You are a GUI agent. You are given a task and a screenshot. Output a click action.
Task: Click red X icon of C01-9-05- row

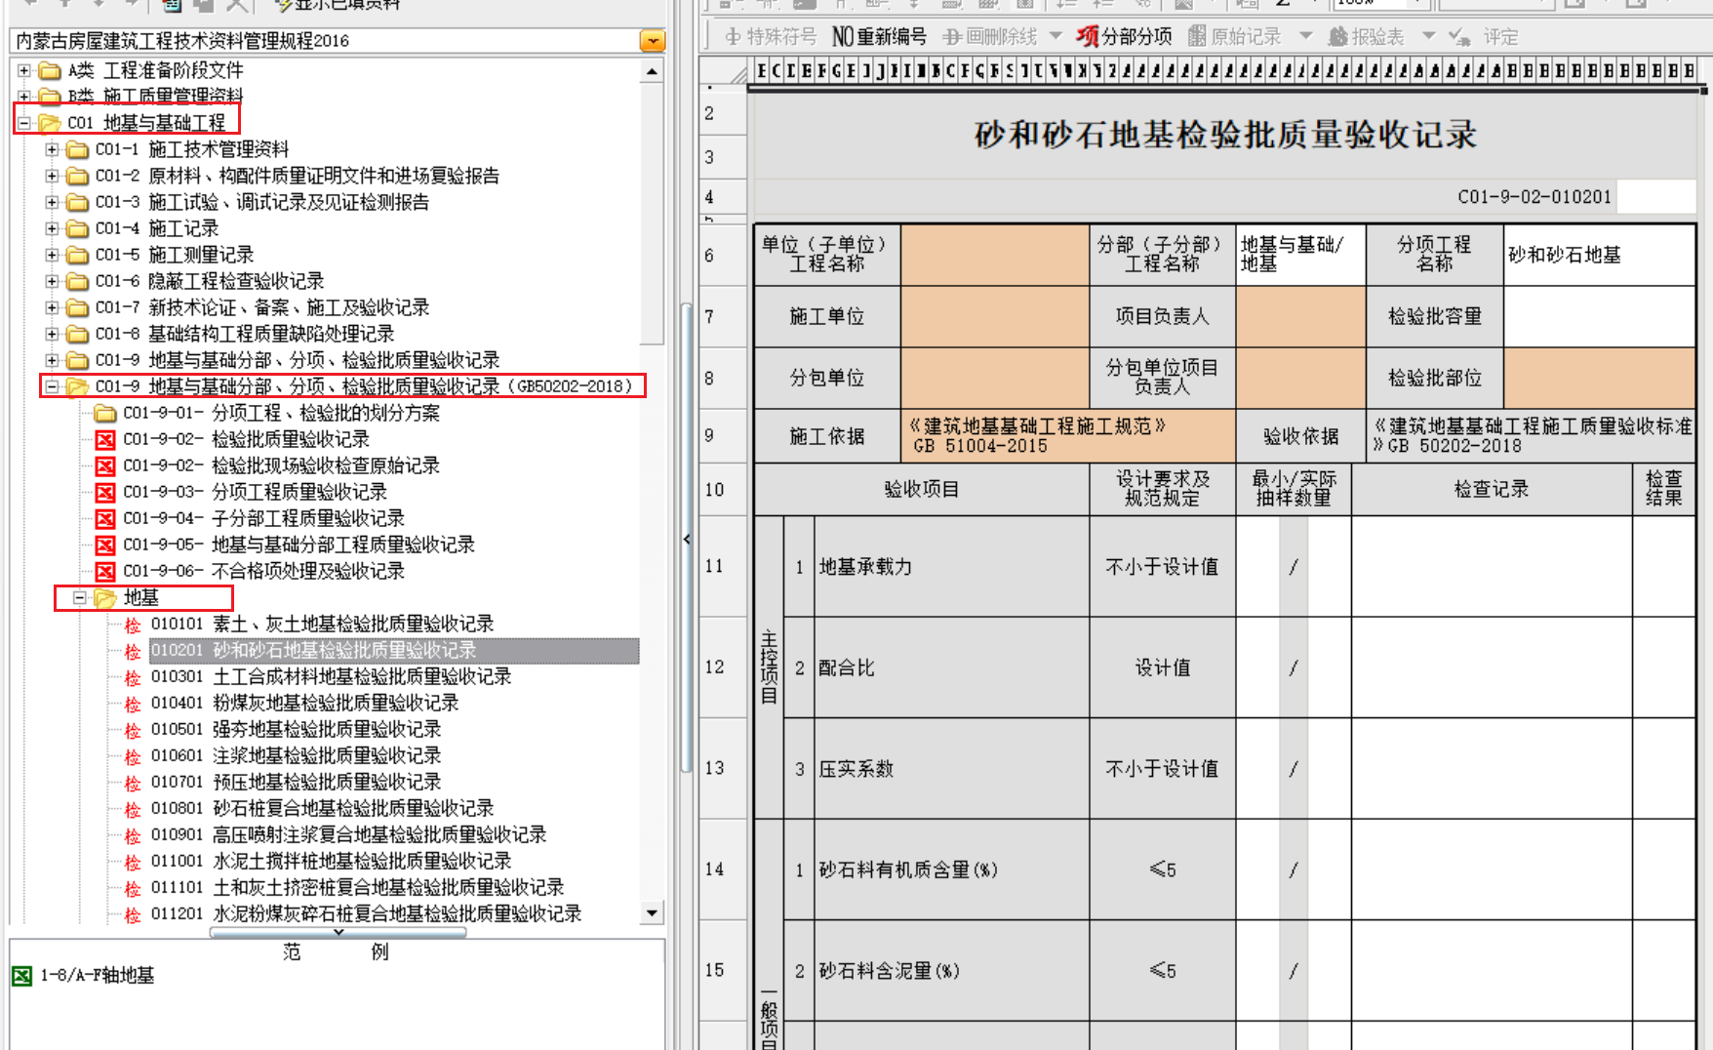(x=105, y=545)
